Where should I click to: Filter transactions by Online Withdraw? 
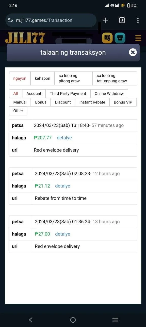[109, 94]
